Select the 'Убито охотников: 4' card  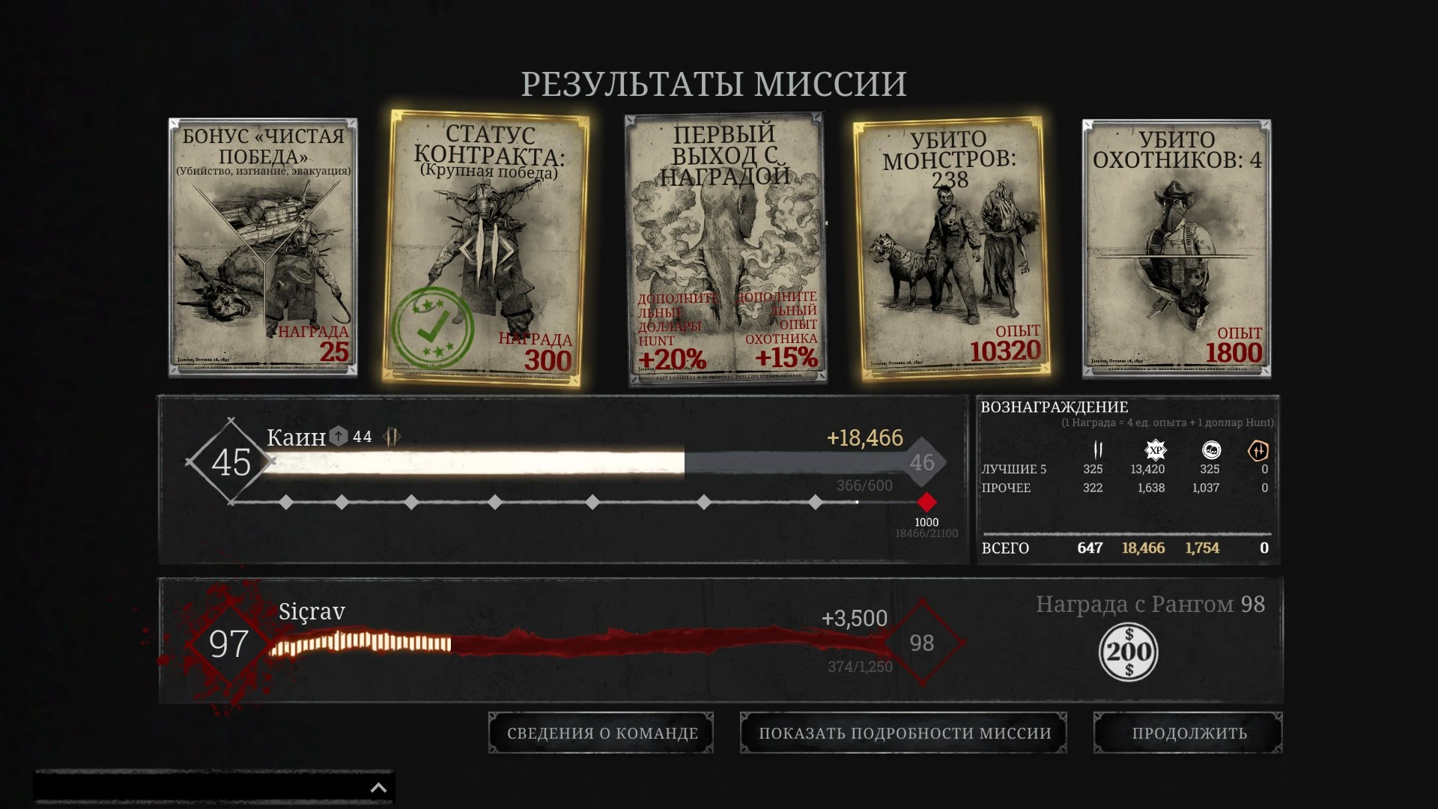click(1176, 248)
